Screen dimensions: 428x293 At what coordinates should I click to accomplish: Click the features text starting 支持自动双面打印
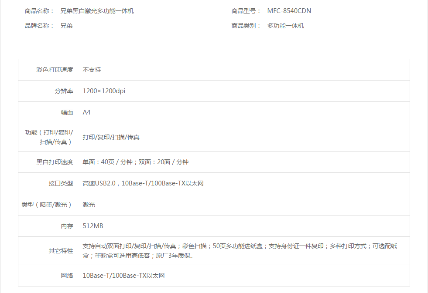pos(240,251)
